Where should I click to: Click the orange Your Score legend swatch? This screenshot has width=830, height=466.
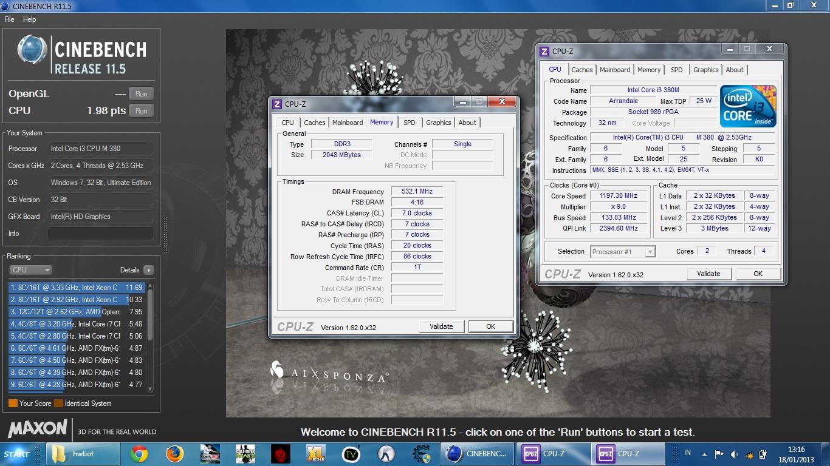click(13, 403)
